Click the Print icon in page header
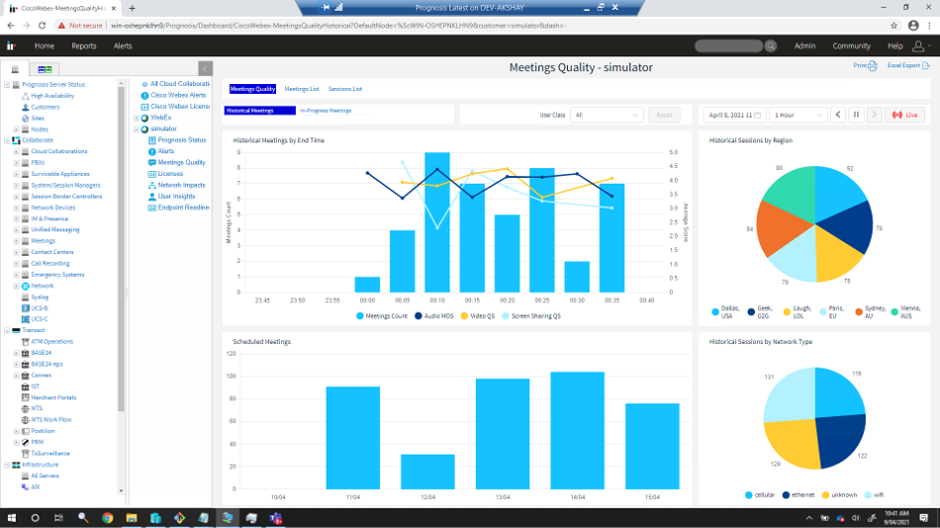The width and height of the screenshot is (940, 528). pyautogui.click(x=872, y=66)
